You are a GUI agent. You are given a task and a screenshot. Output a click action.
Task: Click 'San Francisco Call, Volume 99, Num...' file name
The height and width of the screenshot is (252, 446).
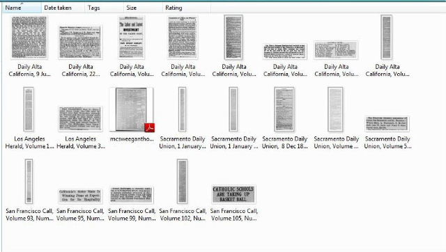132,215
